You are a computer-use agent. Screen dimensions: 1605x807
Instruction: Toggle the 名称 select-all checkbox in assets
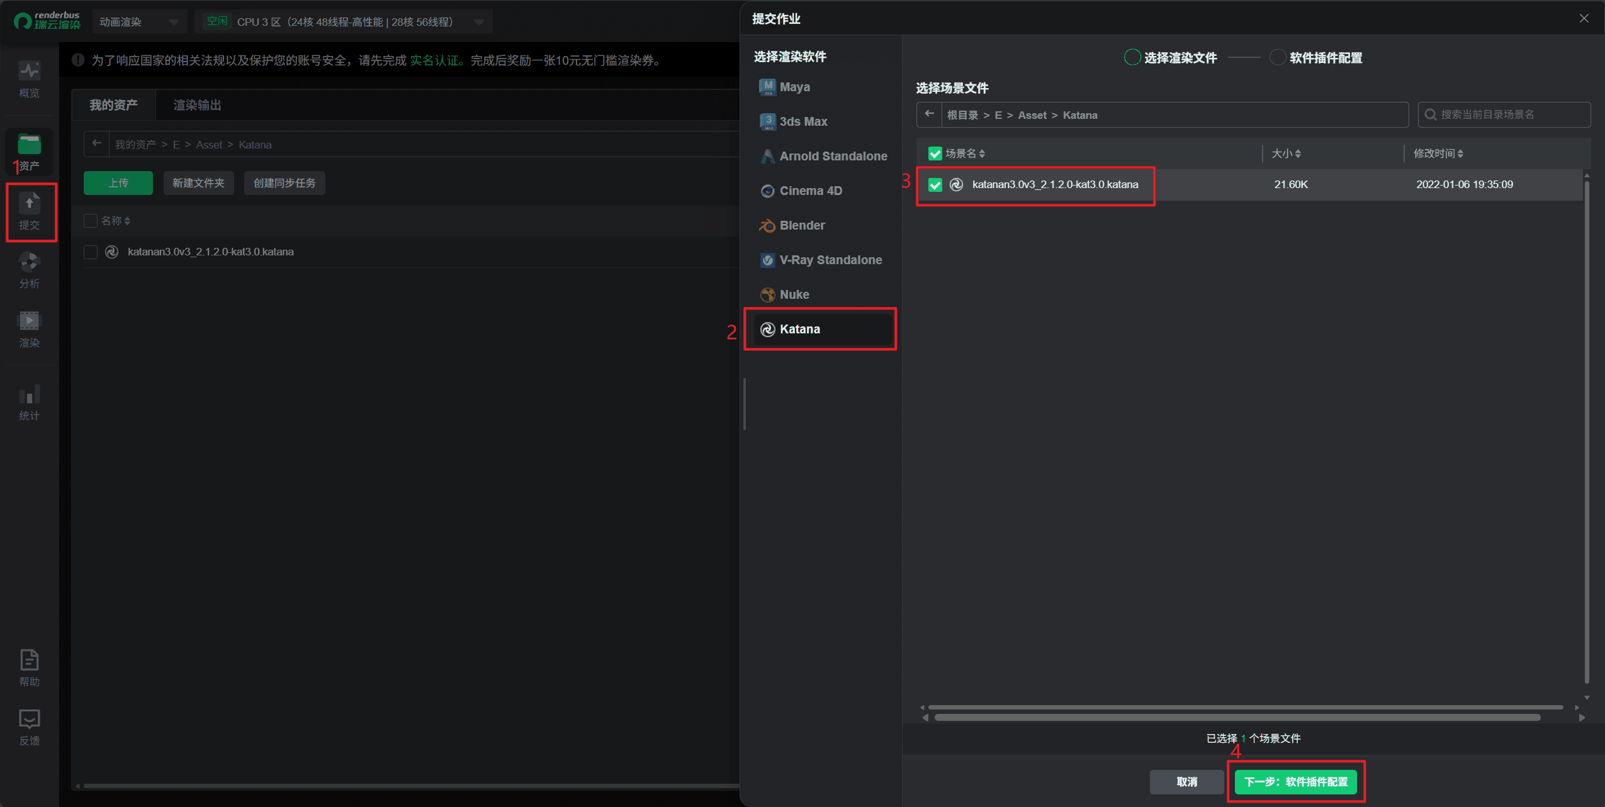pyautogui.click(x=91, y=221)
